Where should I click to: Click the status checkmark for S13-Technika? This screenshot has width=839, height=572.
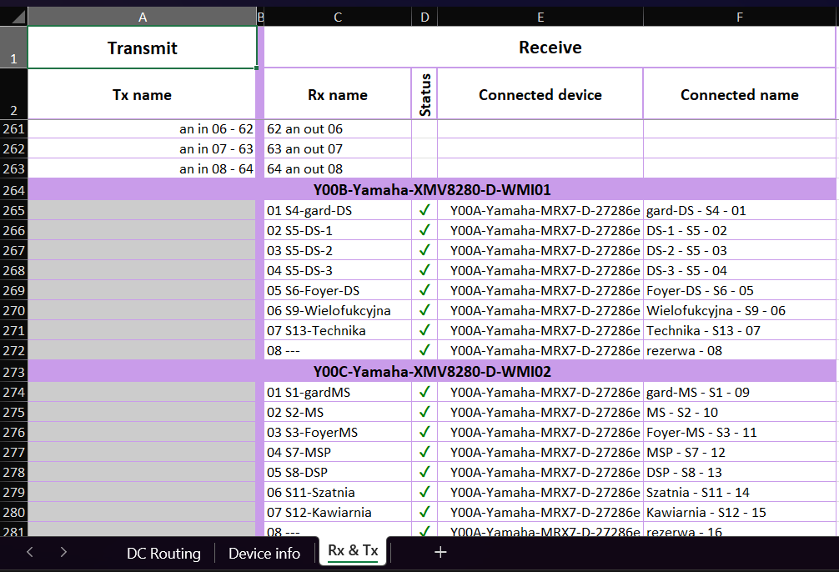(x=425, y=330)
